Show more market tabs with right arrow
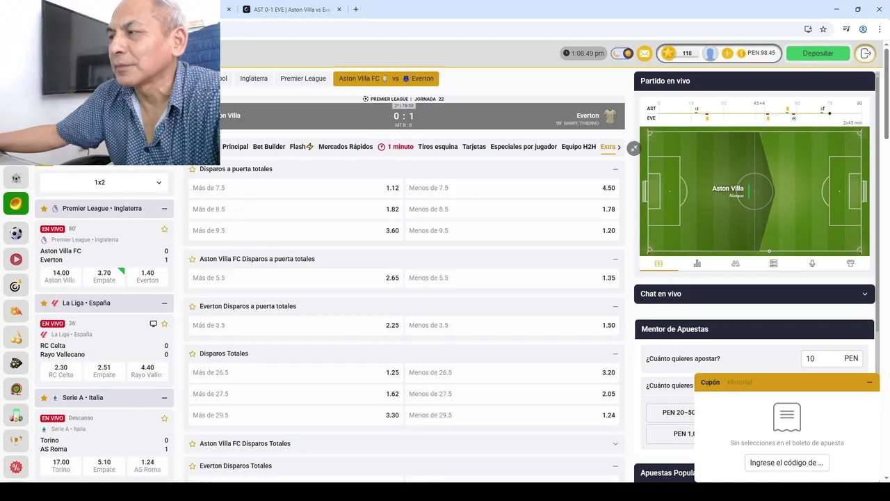Screen dimensions: 890x501 pos(619,147)
